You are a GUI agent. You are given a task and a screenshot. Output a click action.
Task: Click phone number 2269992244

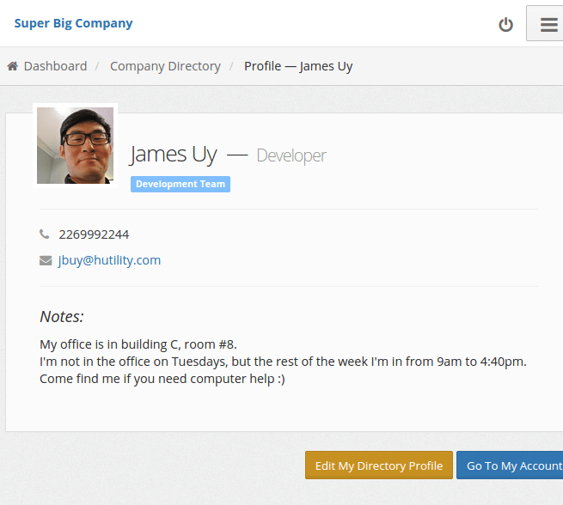coord(94,234)
